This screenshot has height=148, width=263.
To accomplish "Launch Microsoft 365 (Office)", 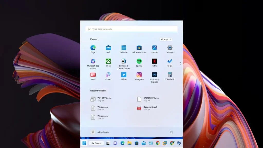I will tap(93, 61).
